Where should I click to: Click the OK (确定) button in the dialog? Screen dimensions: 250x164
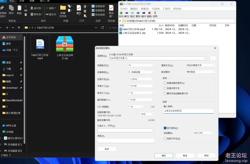(x=164, y=155)
